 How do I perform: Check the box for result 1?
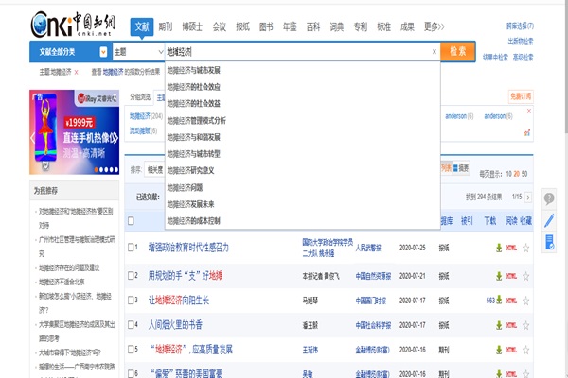tap(131, 248)
